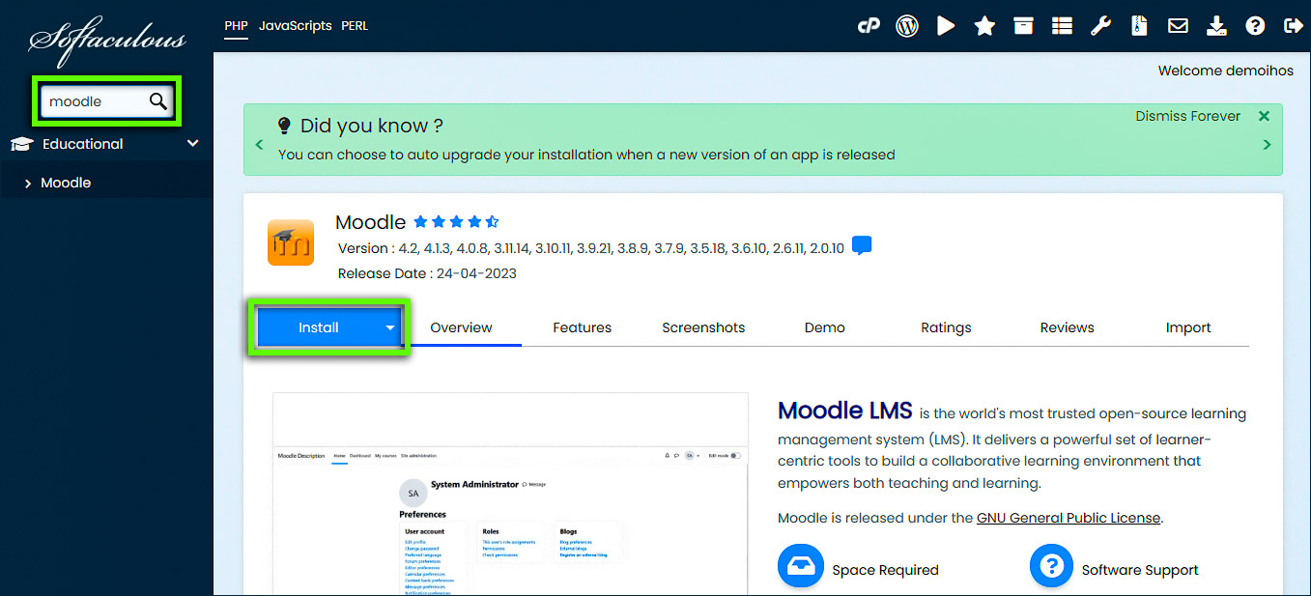1311x596 pixels.
Task: Click the logout icon at top right
Action: coord(1293,25)
